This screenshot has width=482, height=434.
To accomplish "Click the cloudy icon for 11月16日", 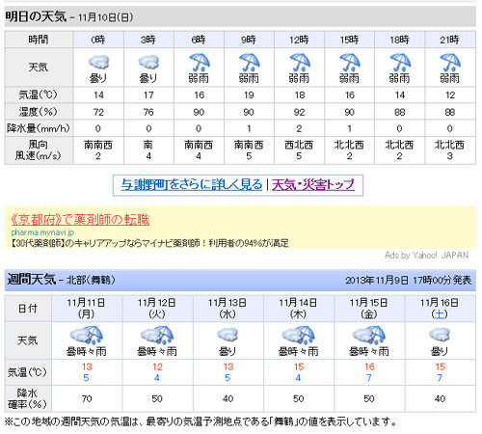I will [440, 335].
